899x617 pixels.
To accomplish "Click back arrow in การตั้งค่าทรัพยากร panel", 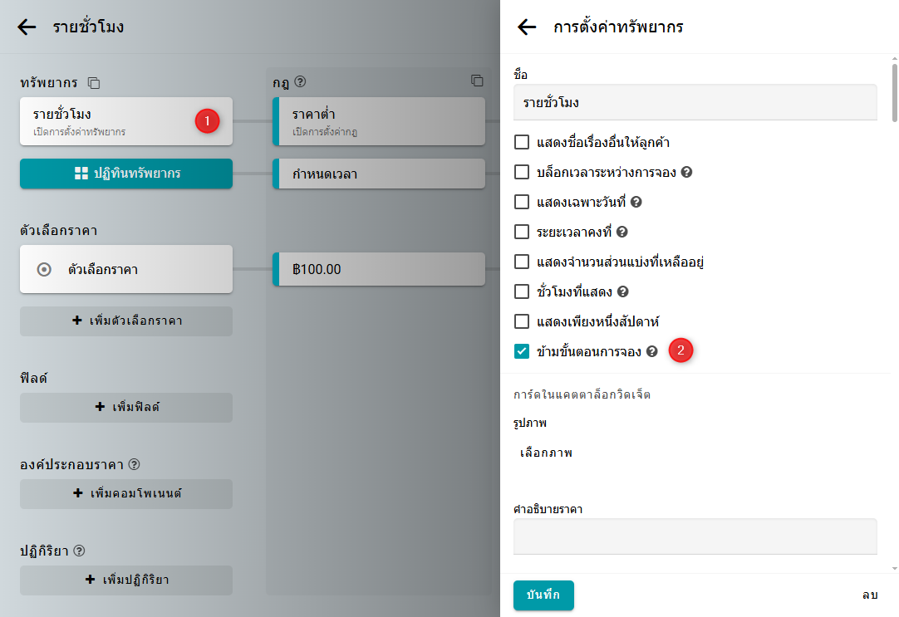I will 527,27.
